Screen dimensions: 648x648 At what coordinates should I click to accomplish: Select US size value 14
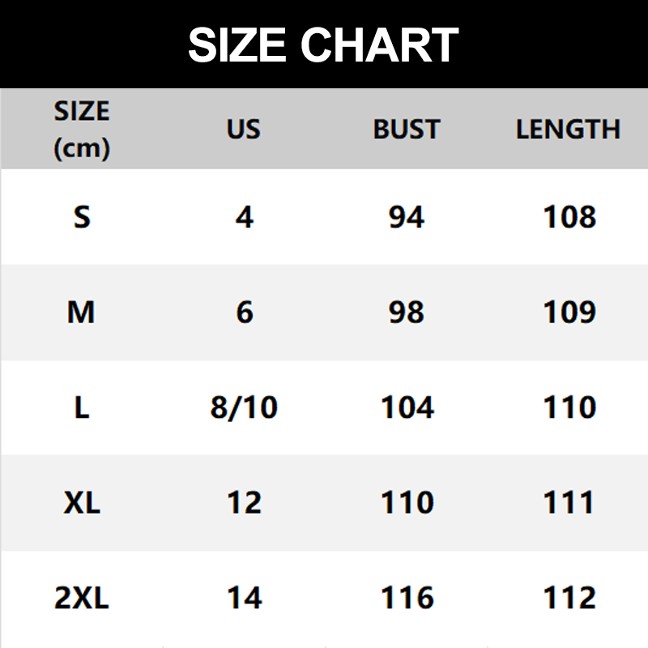click(x=244, y=599)
